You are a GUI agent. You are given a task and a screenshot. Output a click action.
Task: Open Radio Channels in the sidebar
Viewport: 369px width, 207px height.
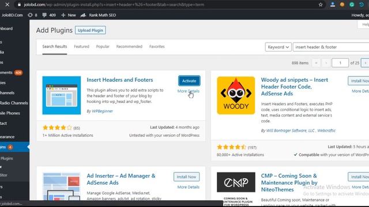(14, 103)
